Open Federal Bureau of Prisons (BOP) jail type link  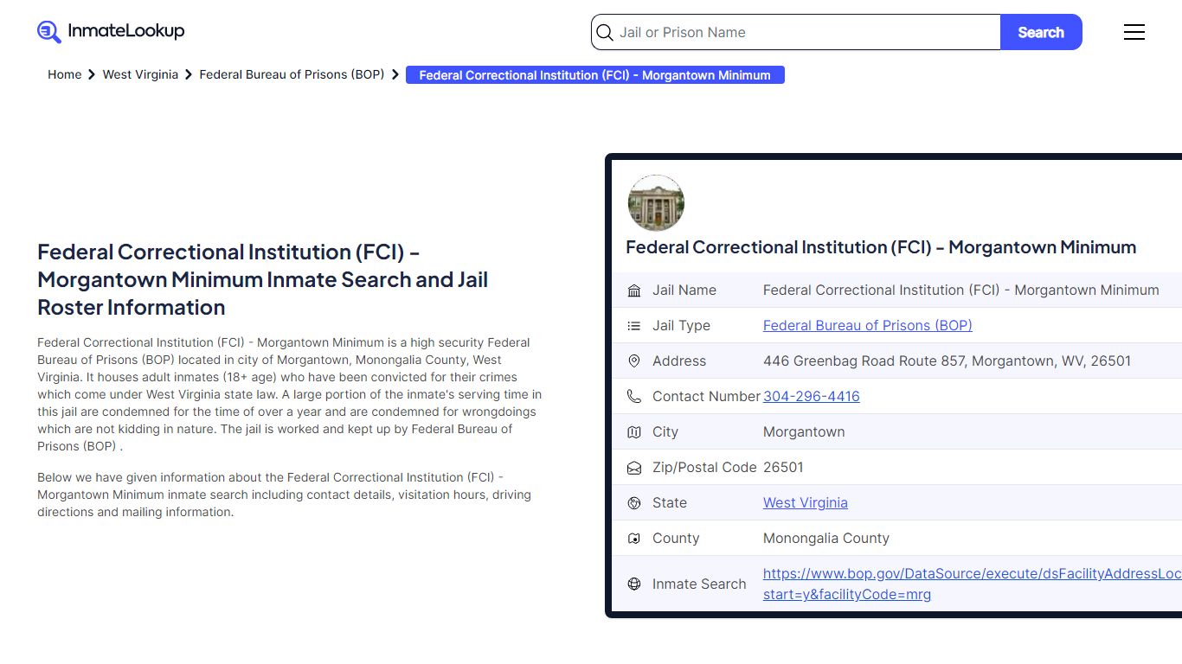[868, 326]
